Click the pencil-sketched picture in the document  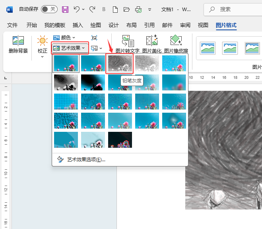click(x=223, y=150)
